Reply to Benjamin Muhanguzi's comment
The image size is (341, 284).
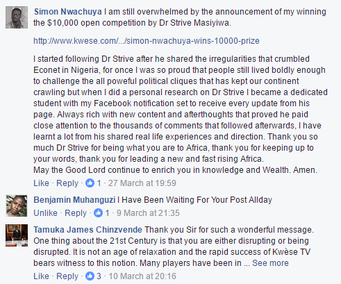pos(76,213)
